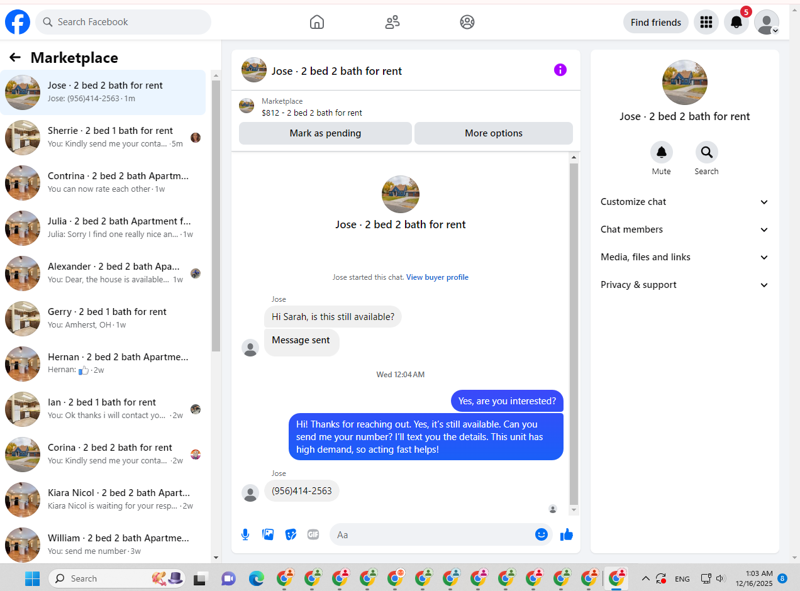Open the Corina conversation
This screenshot has height=591, width=800.
click(x=103, y=455)
